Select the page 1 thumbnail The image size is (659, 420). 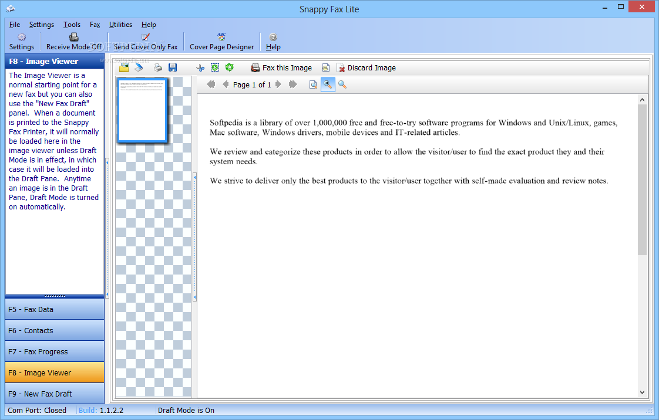143,110
